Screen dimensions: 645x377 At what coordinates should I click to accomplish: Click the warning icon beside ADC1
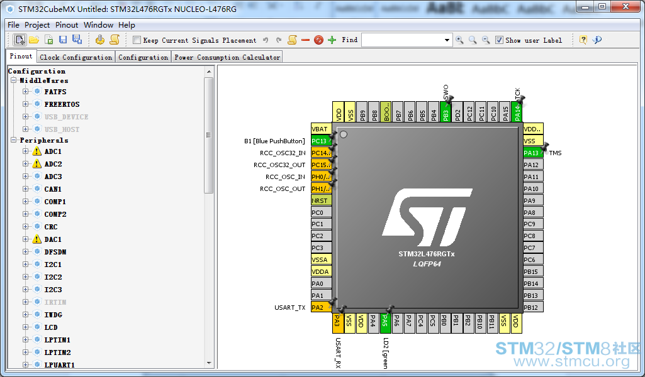37,151
